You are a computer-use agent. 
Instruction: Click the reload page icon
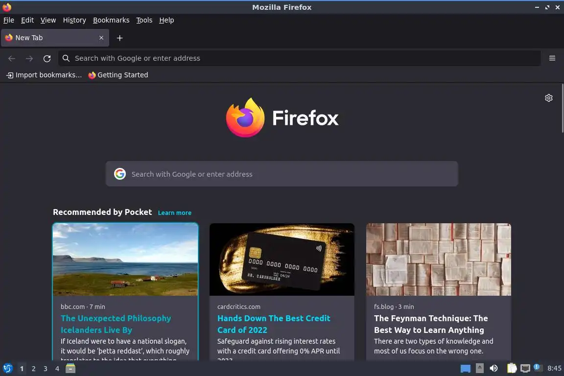pos(47,59)
